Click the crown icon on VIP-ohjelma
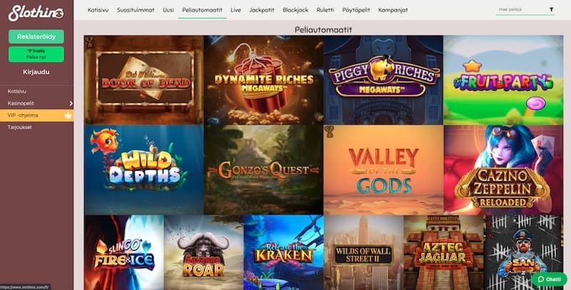The height and width of the screenshot is (290, 571). click(68, 116)
